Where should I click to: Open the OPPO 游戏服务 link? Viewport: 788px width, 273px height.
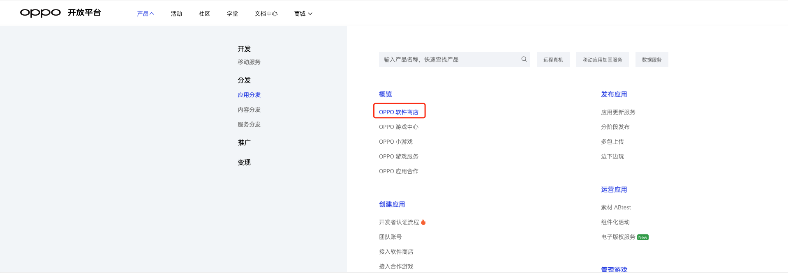pos(399,156)
